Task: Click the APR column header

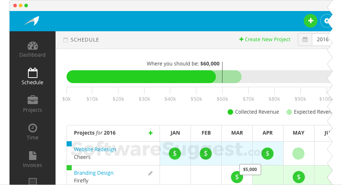Action: (x=268, y=133)
